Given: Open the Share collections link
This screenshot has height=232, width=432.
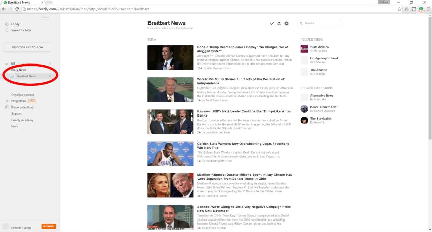Looking at the screenshot, I should click(x=22, y=107).
